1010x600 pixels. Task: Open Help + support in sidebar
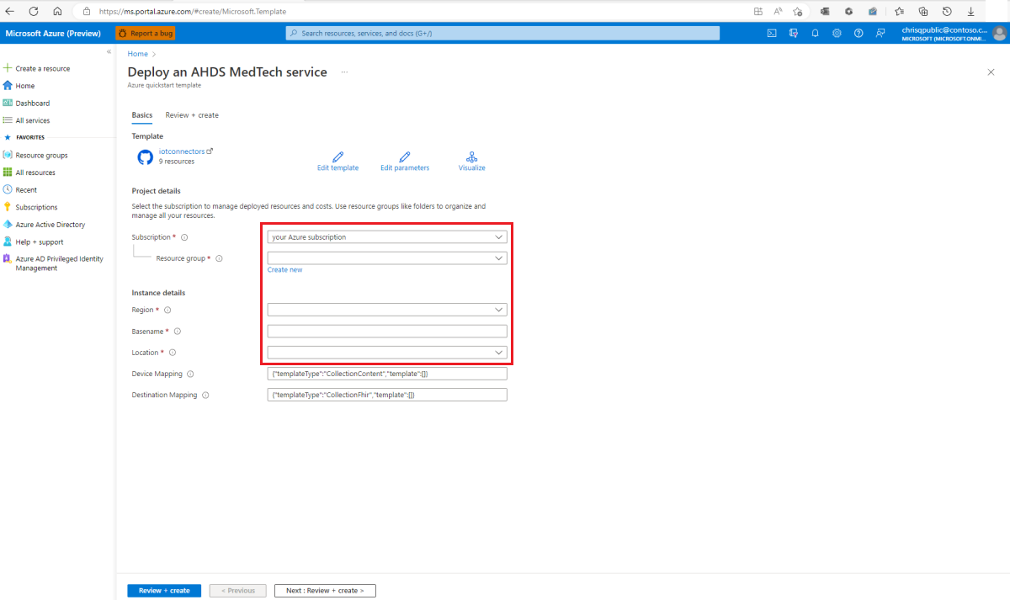(40, 242)
